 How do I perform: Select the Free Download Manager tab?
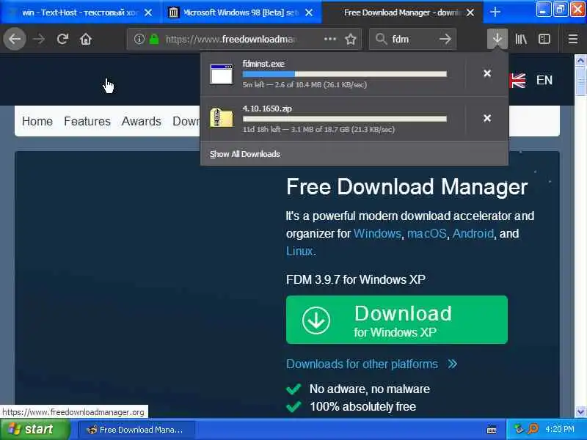[x=402, y=12]
